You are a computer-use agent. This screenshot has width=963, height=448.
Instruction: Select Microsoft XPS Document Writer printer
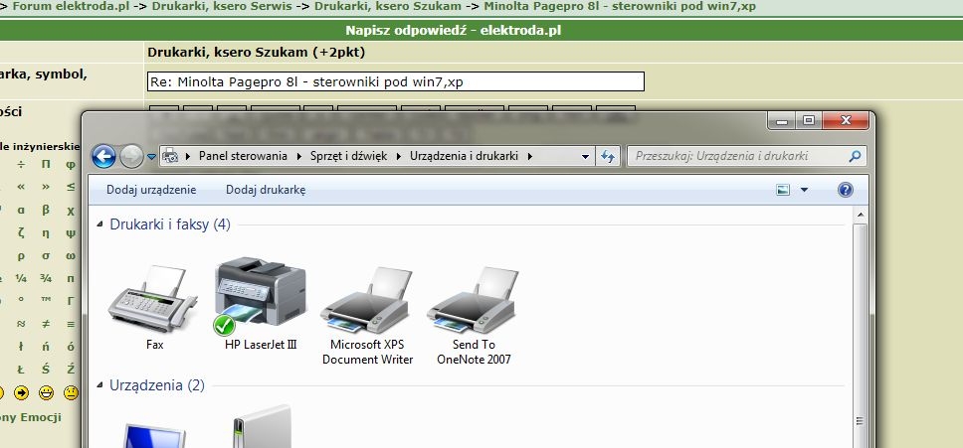click(367, 315)
